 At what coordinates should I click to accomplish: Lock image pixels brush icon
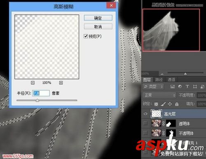point(163,104)
